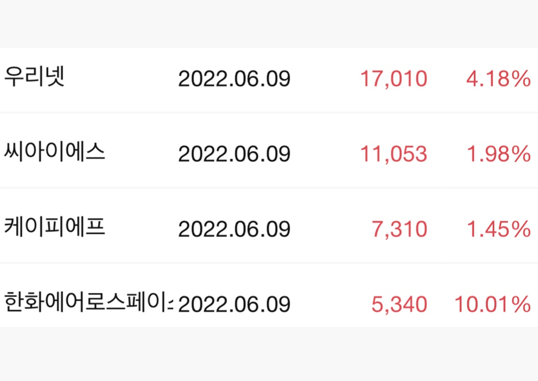Image resolution: width=538 pixels, height=381 pixels.
Task: Click the 11,053 price value
Action: 393,154
